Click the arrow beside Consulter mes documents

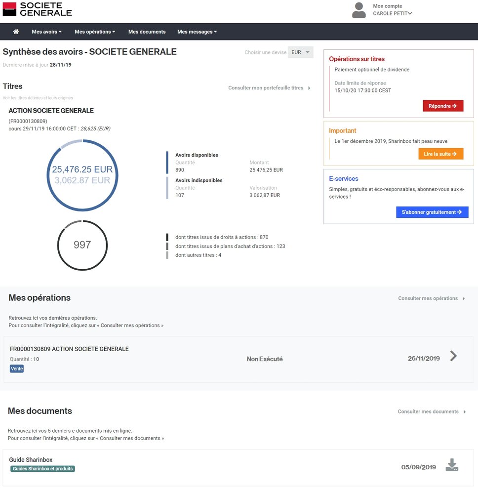click(464, 412)
